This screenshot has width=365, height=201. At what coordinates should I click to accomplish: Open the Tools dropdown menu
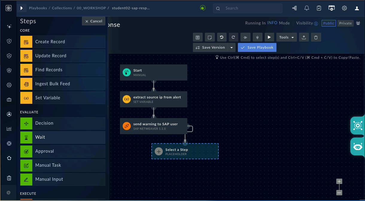(287, 37)
